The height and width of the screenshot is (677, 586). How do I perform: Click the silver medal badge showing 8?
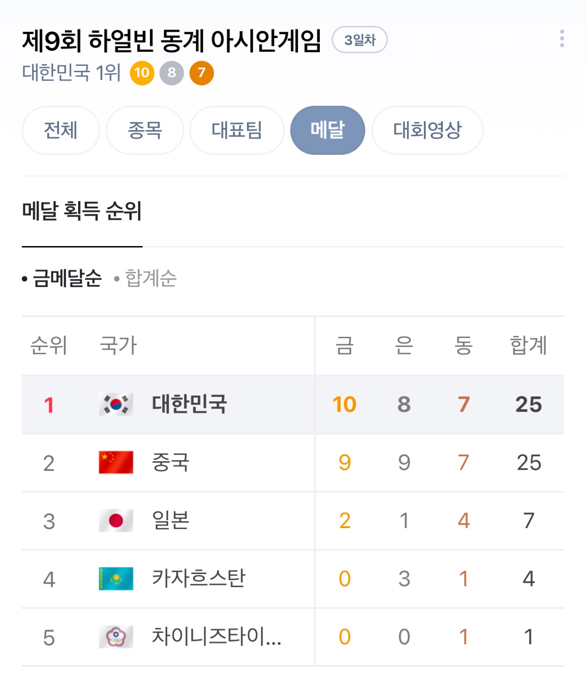[171, 73]
